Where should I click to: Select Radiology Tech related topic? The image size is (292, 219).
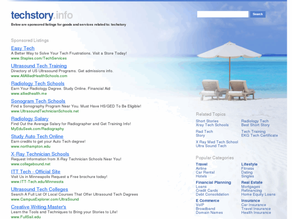click(255, 121)
